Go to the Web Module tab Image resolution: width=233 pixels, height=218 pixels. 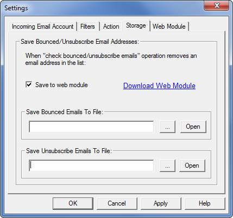pos(169,27)
